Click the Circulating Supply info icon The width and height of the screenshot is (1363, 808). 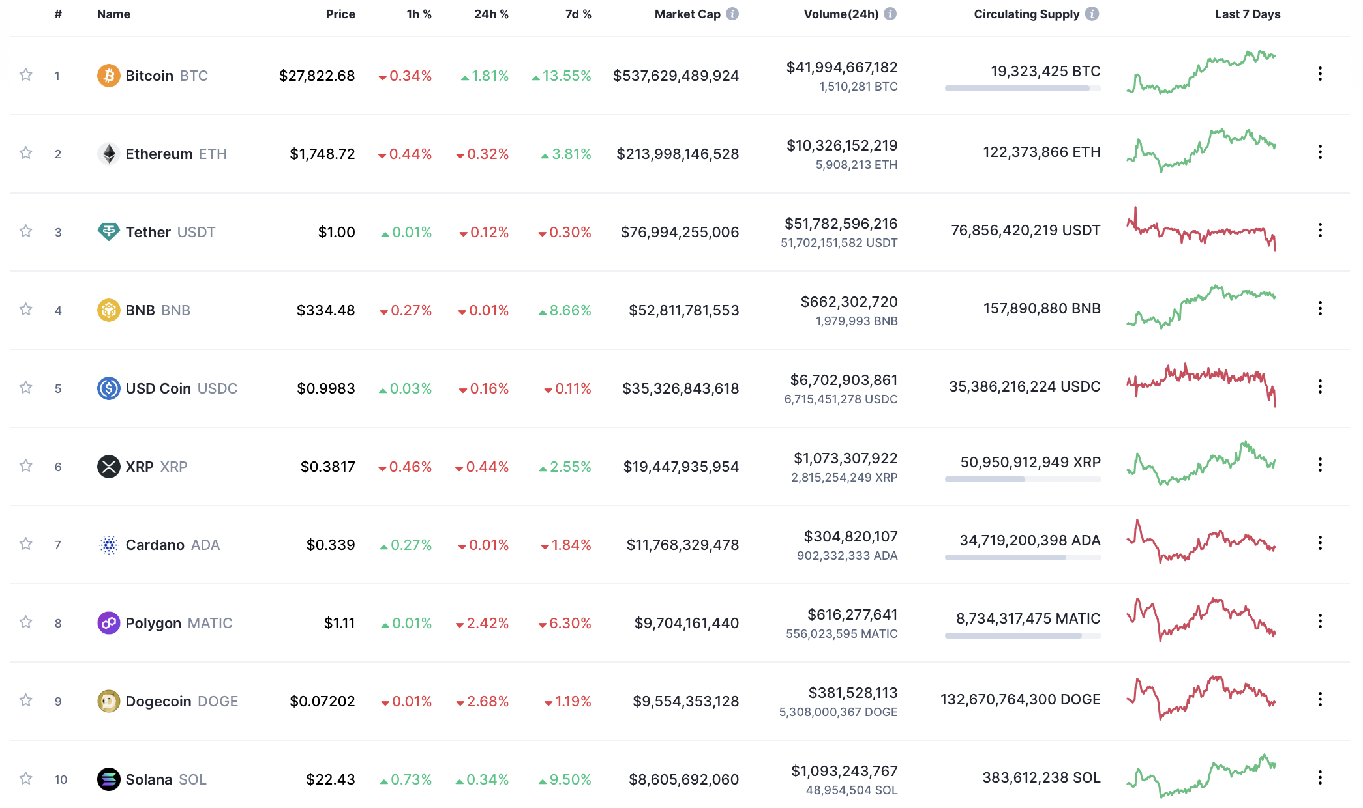(1092, 14)
